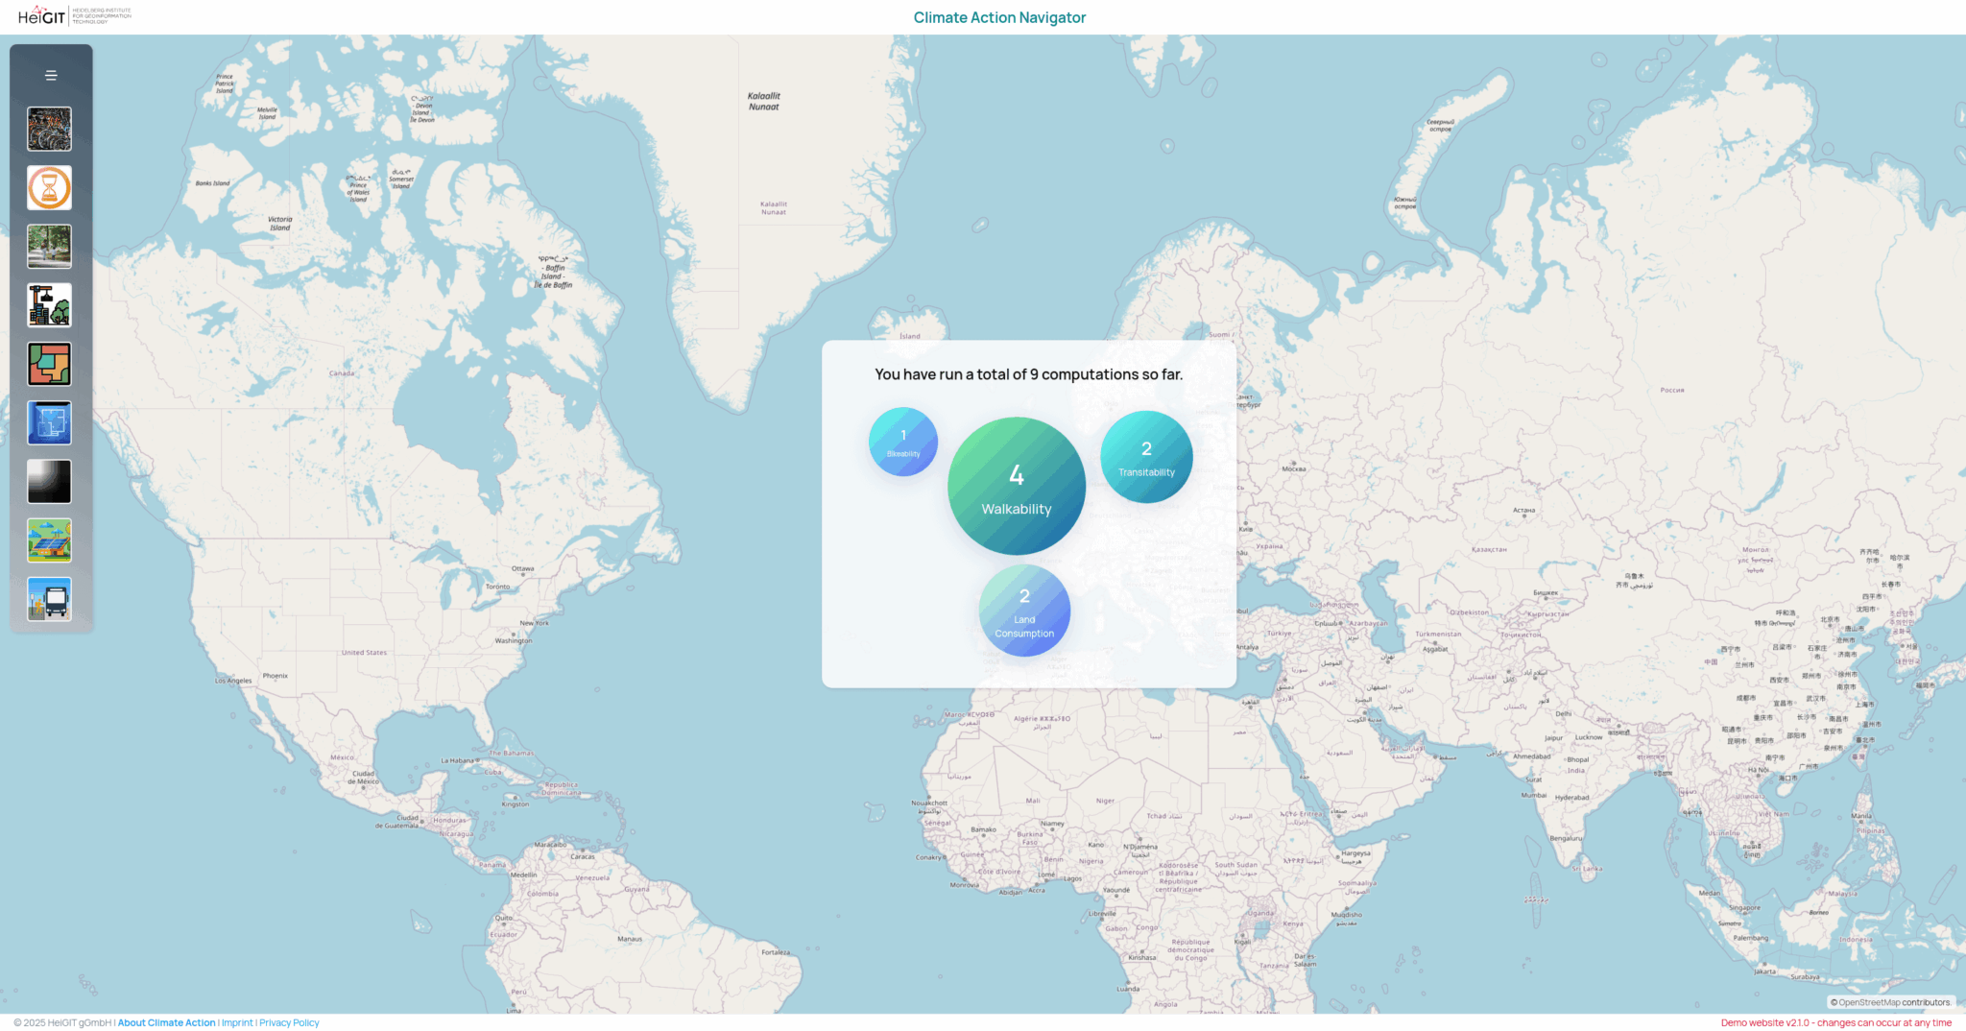Image resolution: width=1966 pixels, height=1031 pixels.
Task: View the Privacy Policy
Action: coord(288,1022)
